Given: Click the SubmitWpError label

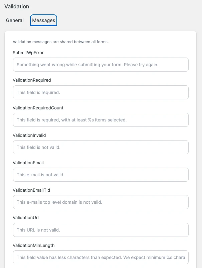Looking at the screenshot, I should click(x=28, y=53).
